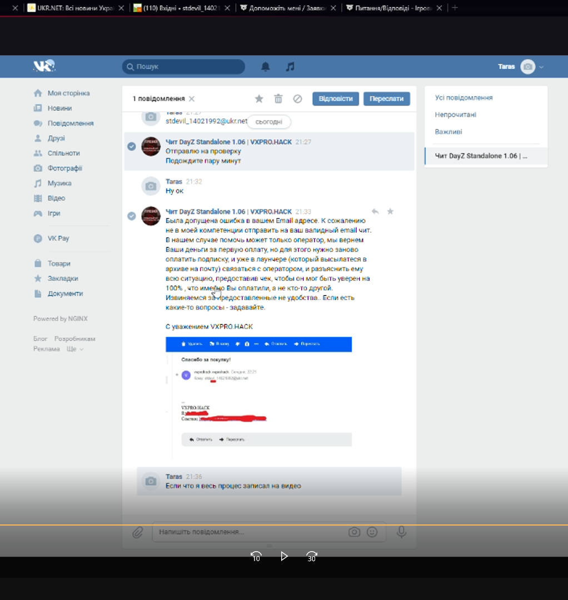Expand the Taras profile dropdown arrow

click(x=541, y=67)
